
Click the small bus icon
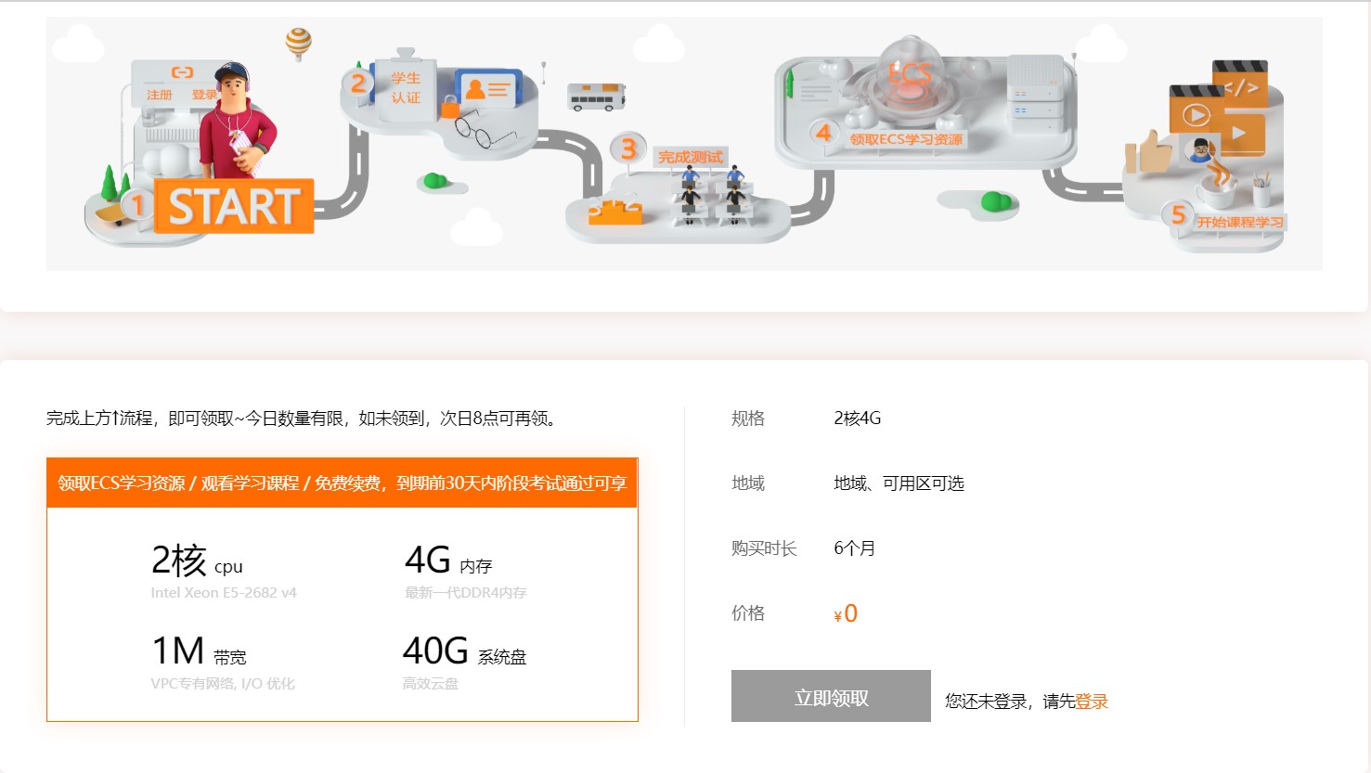pyautogui.click(x=595, y=97)
